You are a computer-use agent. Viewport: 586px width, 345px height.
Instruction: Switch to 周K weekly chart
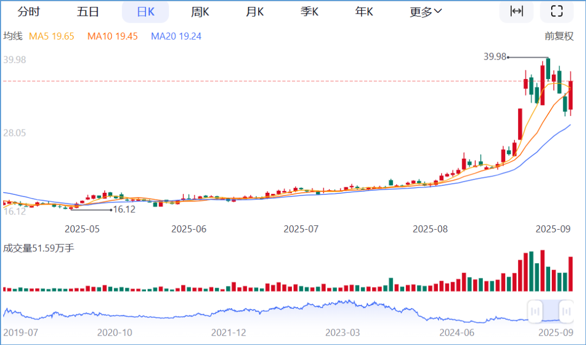click(200, 12)
